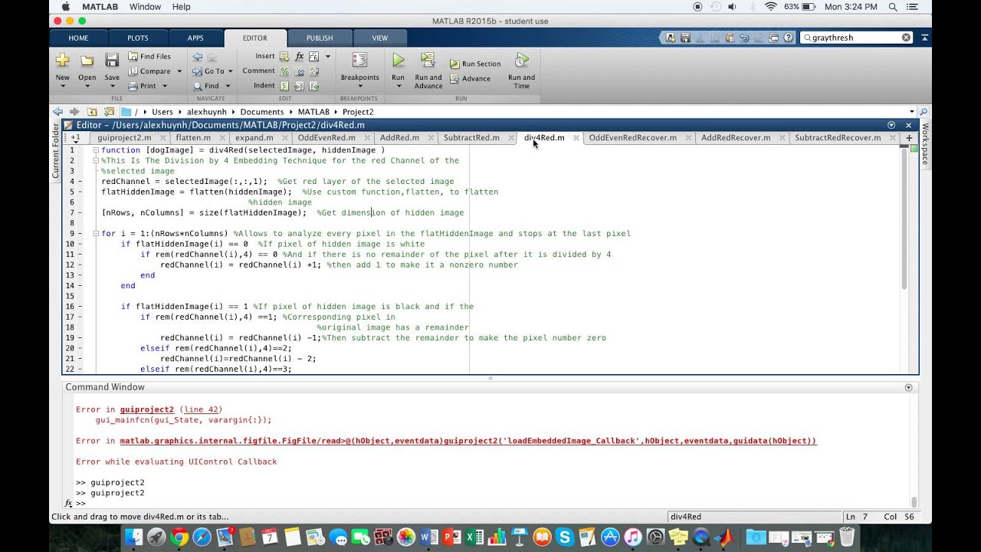Collapse the toolstrip with the top-right arrow
This screenshot has width=981, height=552.
[926, 38]
